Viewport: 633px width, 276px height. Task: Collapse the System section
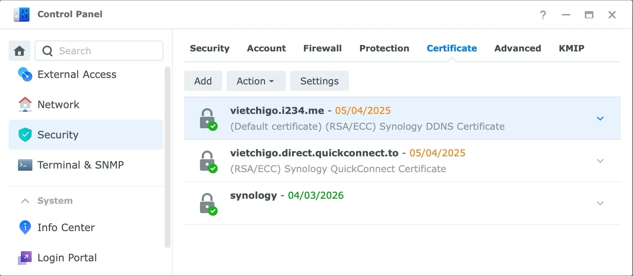(x=25, y=201)
